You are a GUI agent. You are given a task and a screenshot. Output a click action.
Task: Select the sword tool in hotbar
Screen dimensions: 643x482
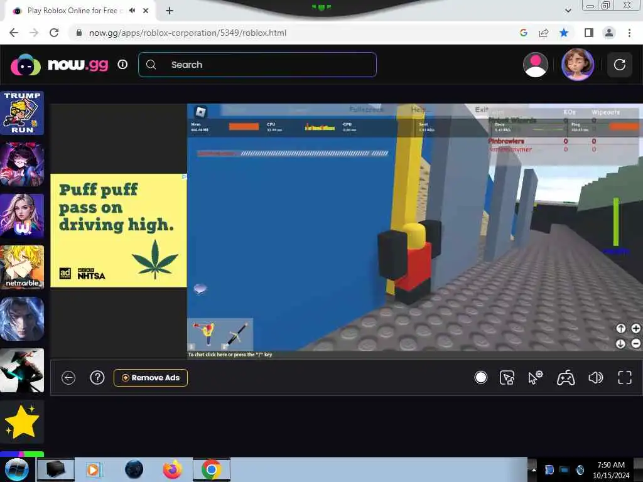[237, 335]
